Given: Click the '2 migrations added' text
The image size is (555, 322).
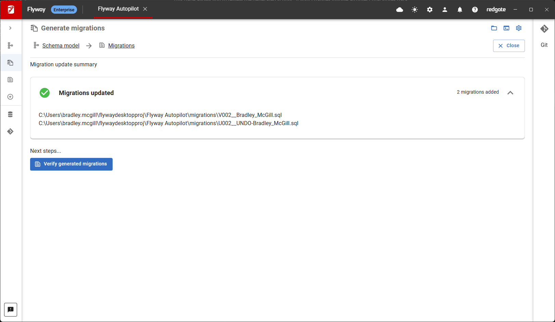Looking at the screenshot, I should pos(478,92).
